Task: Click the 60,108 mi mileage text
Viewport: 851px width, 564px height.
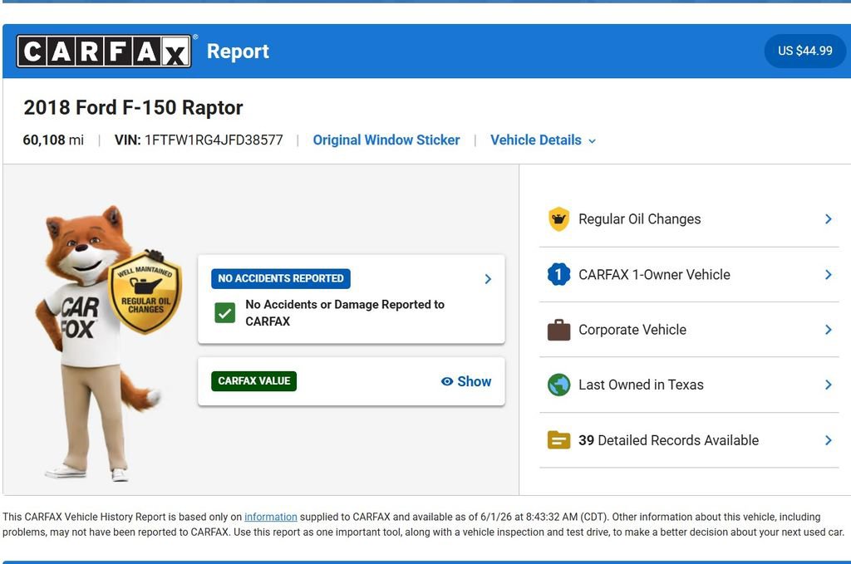Action: 53,140
